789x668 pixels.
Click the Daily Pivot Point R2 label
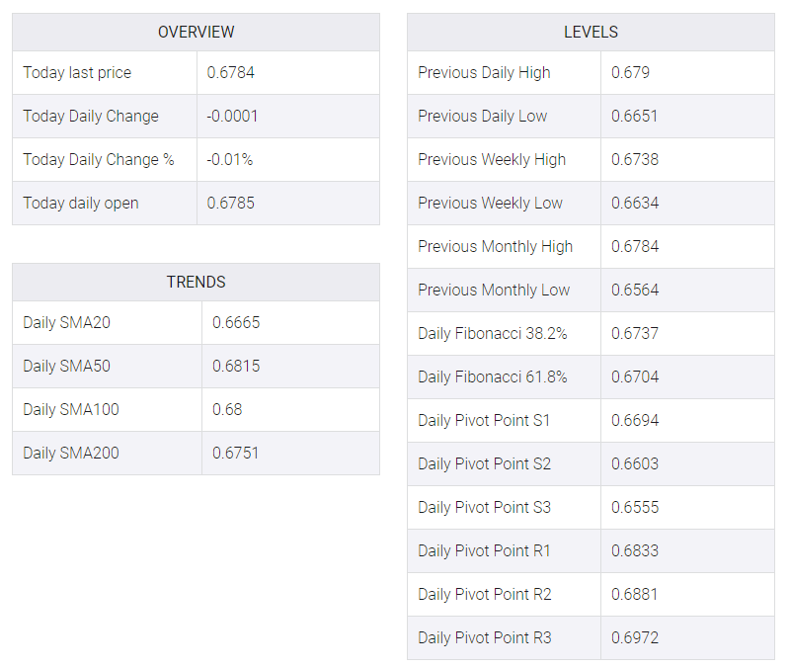pyautogui.click(x=485, y=595)
